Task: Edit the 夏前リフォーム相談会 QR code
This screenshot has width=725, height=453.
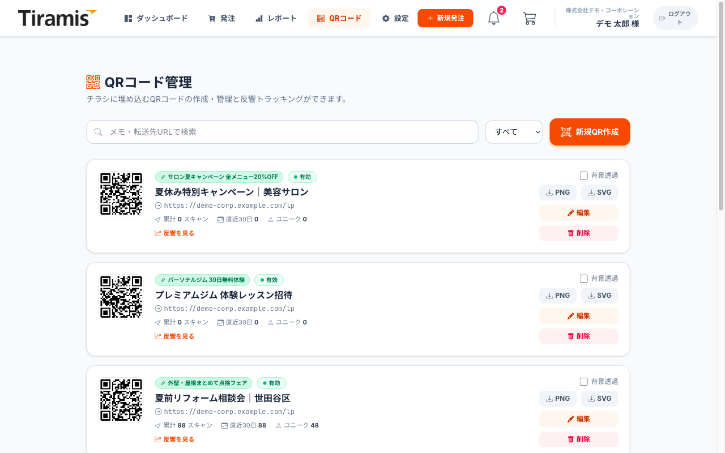Action: coord(579,419)
